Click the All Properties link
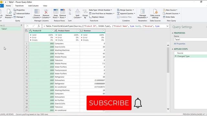 coord(180,44)
